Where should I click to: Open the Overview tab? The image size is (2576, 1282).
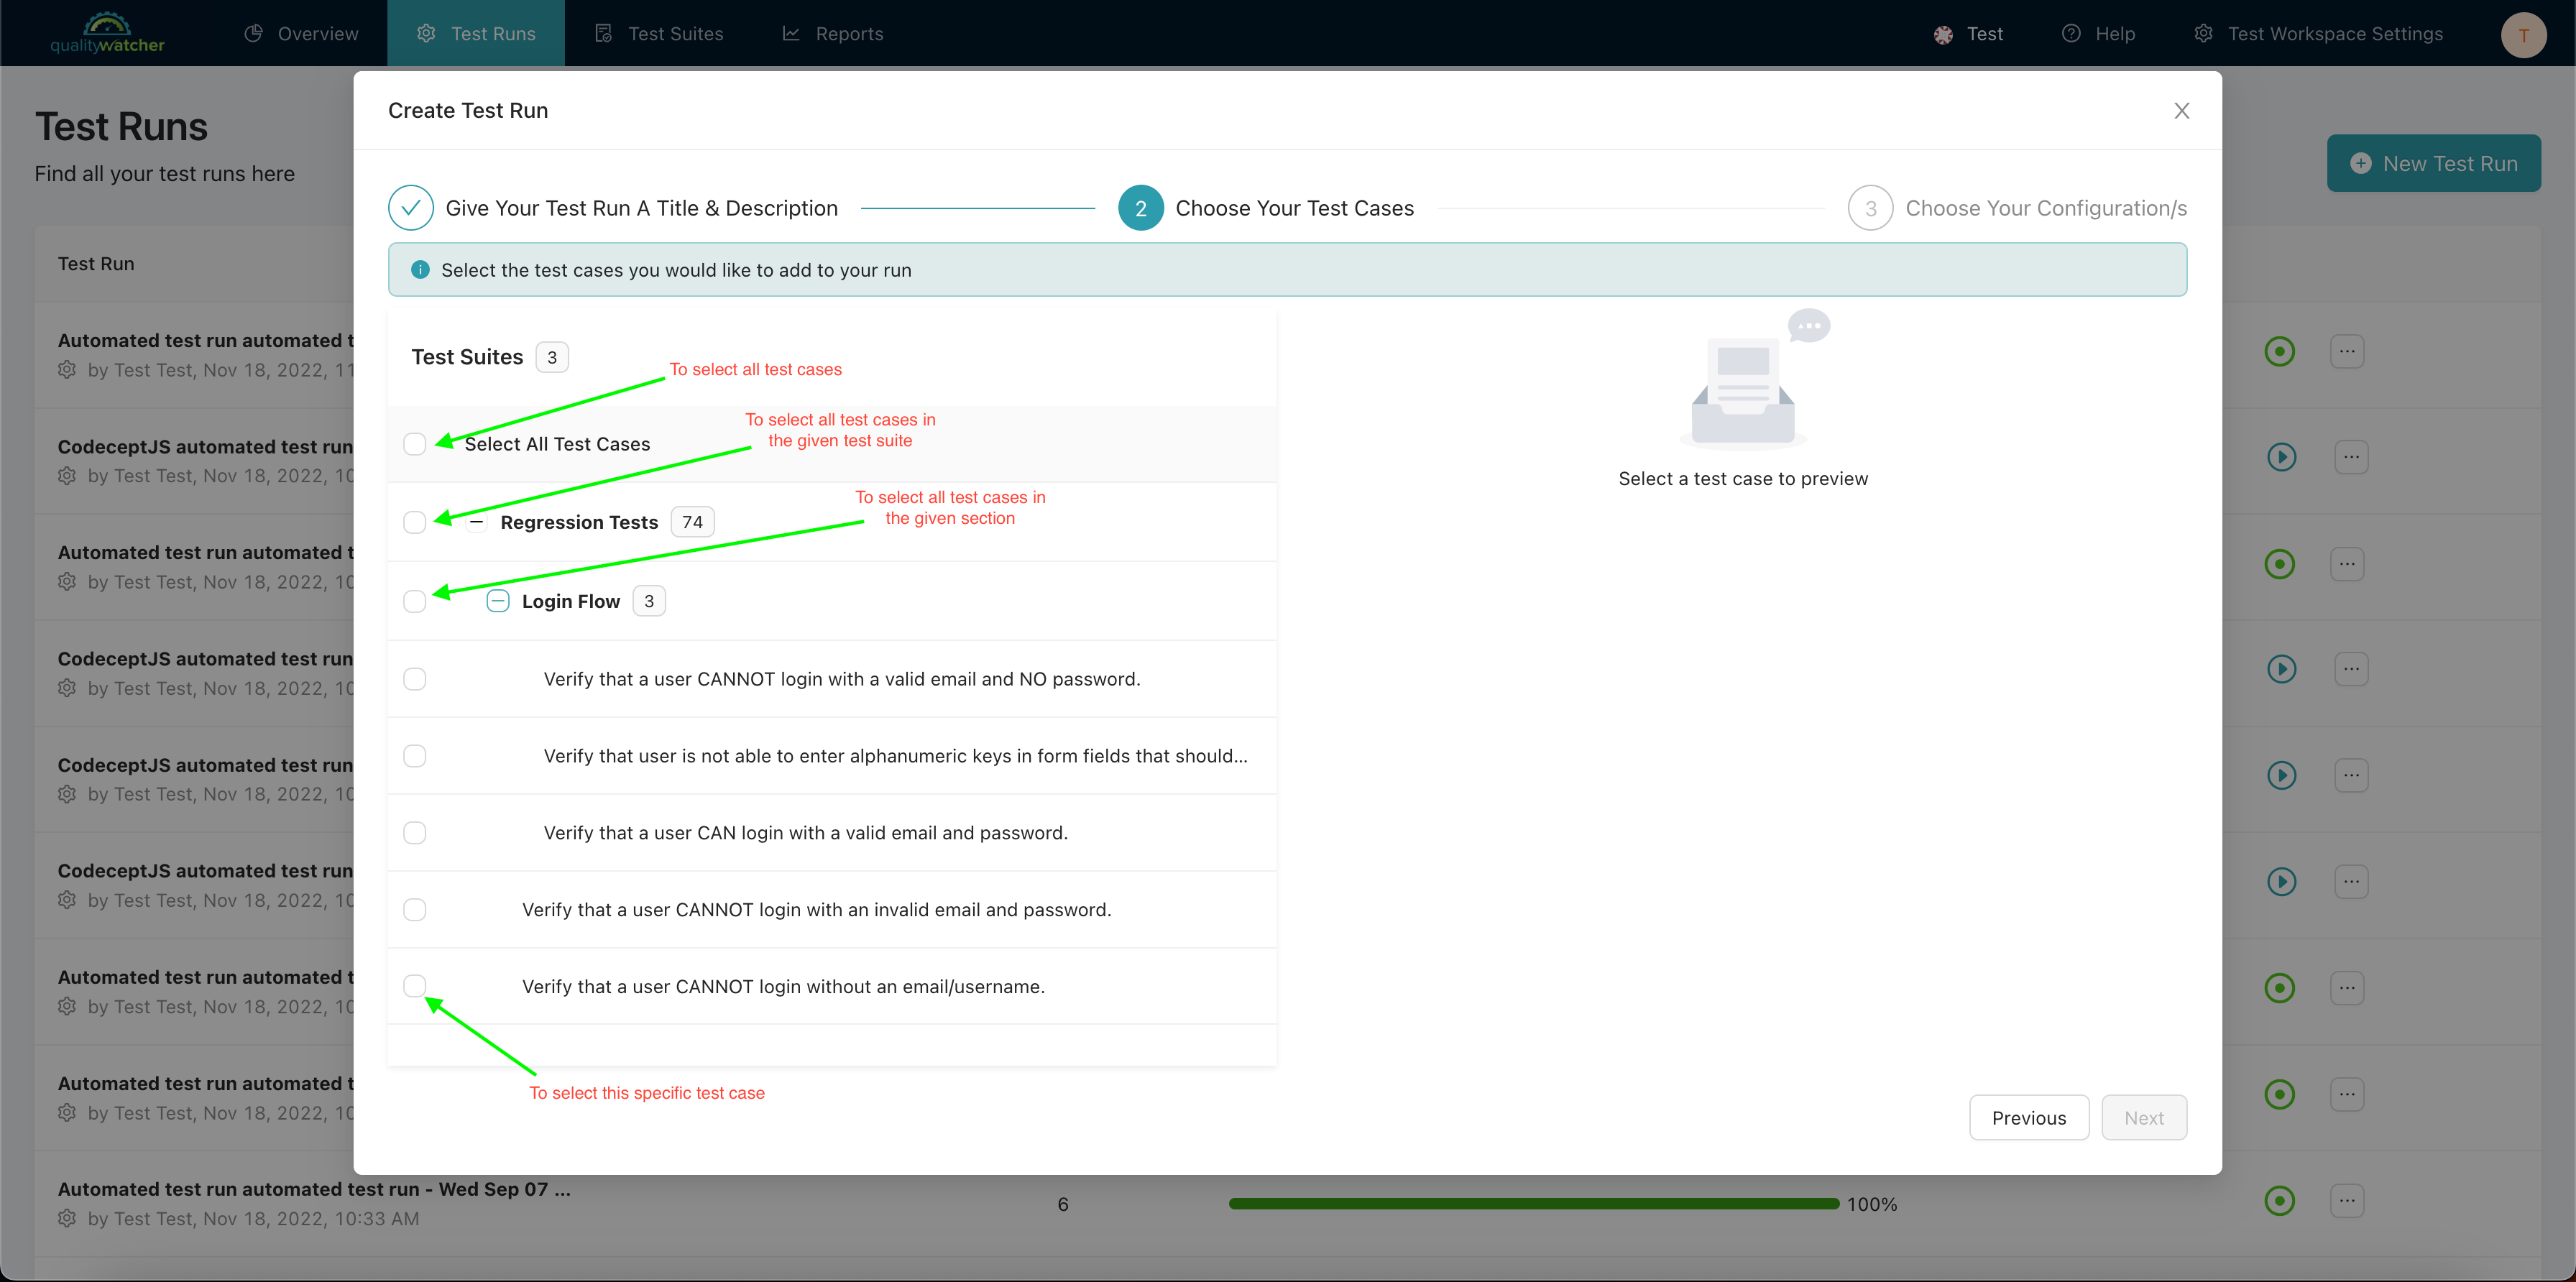pyautogui.click(x=302, y=33)
